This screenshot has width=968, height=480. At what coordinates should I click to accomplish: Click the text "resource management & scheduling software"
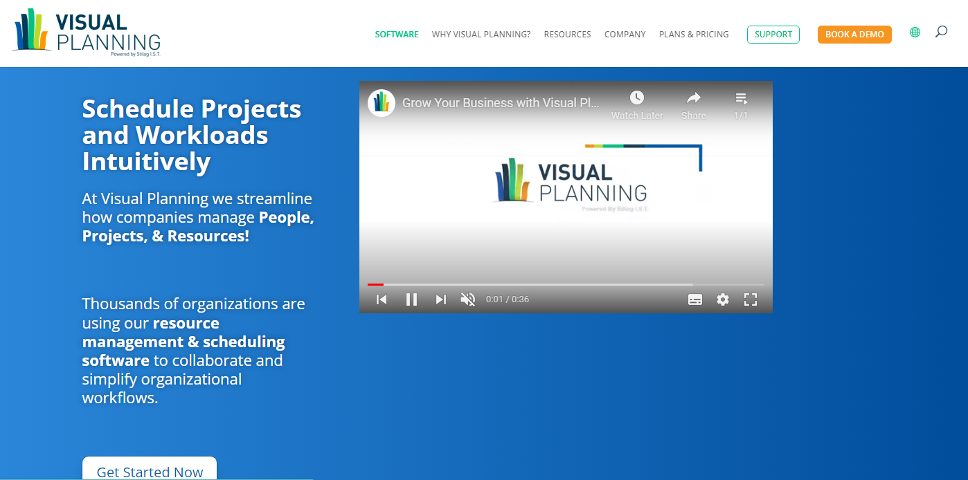click(x=183, y=342)
